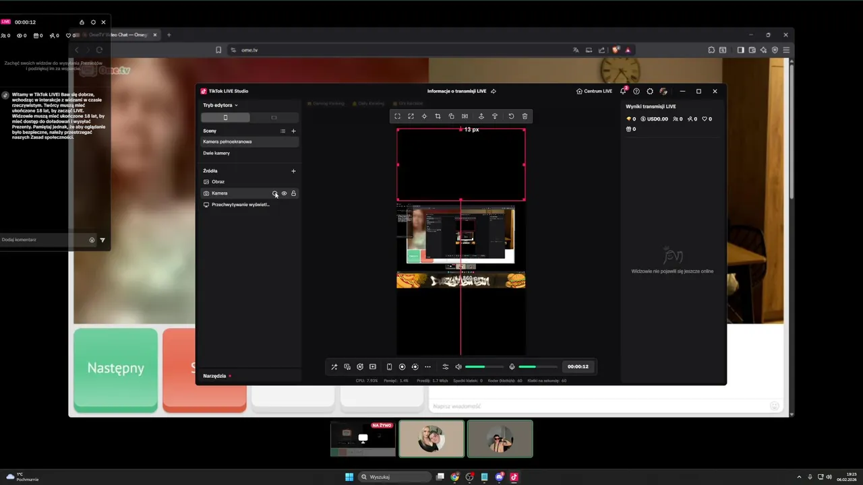
Task: Move the source layer up
Action: pos(481,117)
